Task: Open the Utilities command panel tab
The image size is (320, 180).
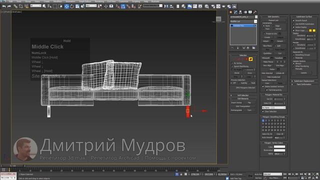Action: coord(254,12)
